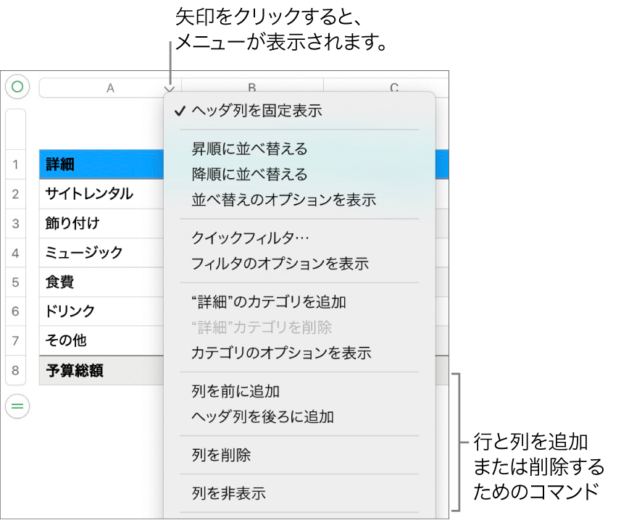This screenshot has height=520, width=621.
Task: Click the 予算総額 footer cell
Action: [101, 370]
